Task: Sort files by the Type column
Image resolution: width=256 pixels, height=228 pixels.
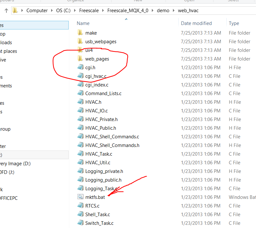Action: click(234, 23)
